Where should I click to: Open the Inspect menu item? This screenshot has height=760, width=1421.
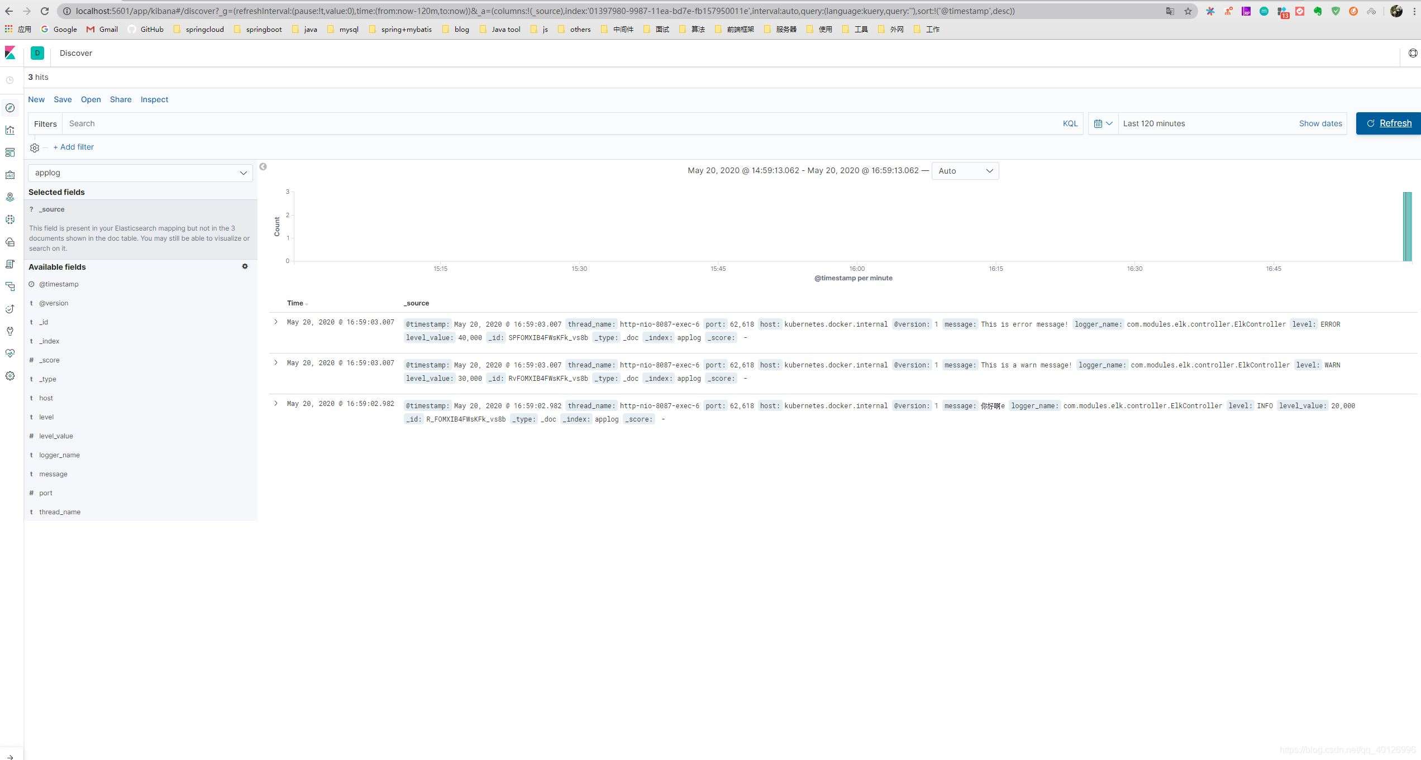tap(154, 99)
